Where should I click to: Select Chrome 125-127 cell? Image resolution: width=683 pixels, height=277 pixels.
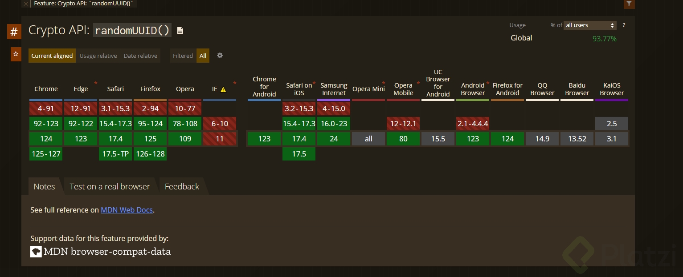click(46, 154)
